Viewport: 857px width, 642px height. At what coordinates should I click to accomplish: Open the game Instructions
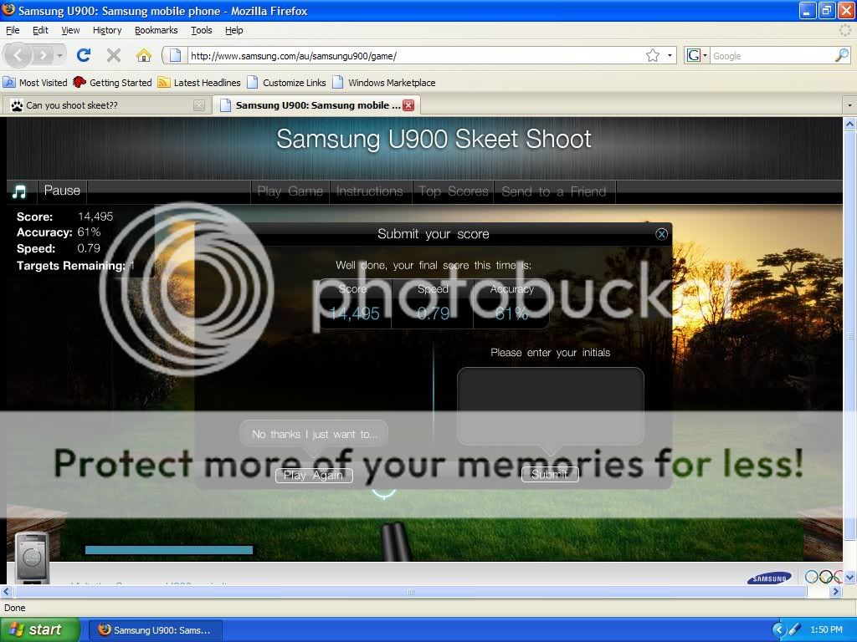[x=370, y=191]
